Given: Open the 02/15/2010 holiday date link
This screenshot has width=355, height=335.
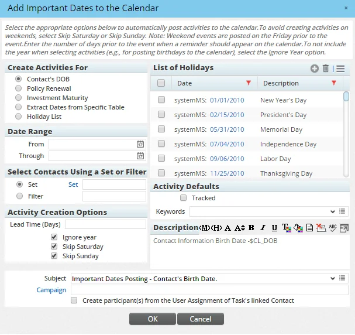Looking at the screenshot, I should pos(227,115).
